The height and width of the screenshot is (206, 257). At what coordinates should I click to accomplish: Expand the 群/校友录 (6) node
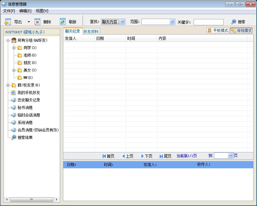click(8, 85)
